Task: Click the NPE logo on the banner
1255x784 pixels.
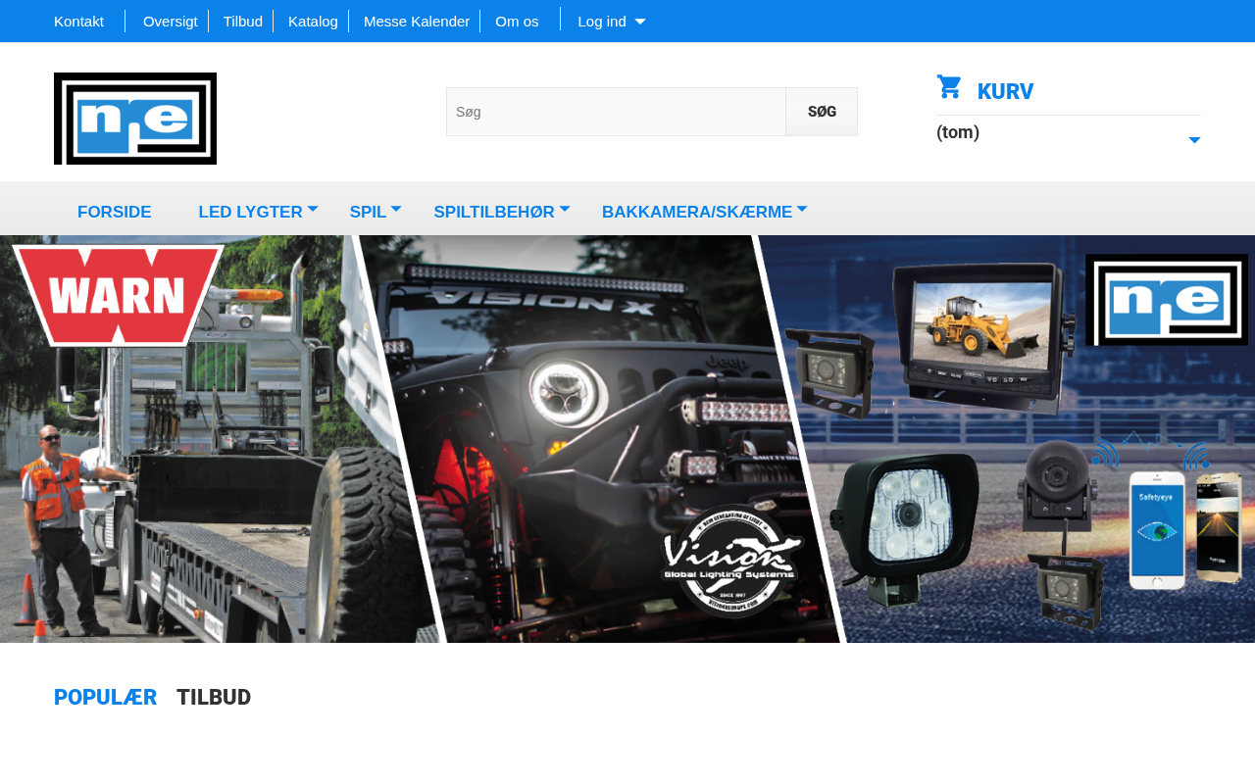Action: (1167, 300)
